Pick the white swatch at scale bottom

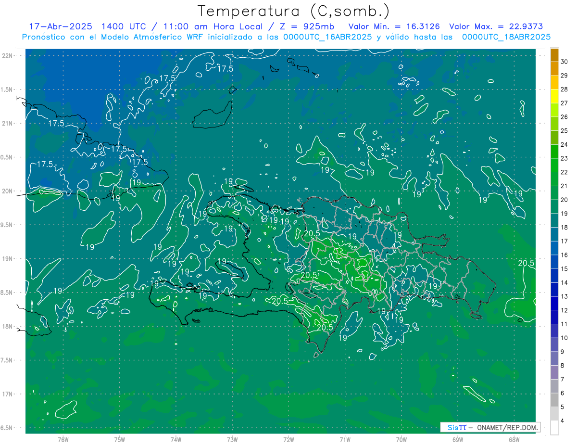pyautogui.click(x=554, y=428)
